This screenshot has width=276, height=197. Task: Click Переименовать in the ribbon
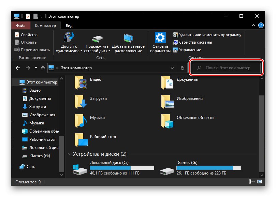32,50
